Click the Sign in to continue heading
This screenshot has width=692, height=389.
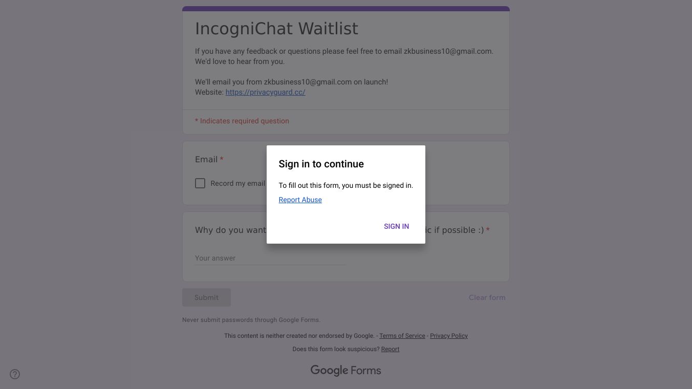click(321, 164)
